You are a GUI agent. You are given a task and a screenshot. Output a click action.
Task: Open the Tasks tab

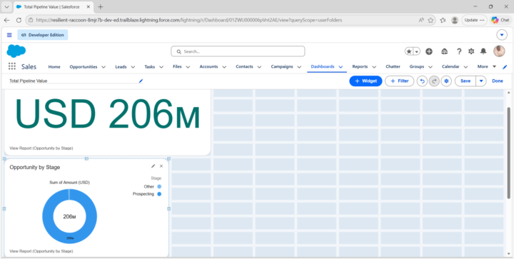click(149, 66)
